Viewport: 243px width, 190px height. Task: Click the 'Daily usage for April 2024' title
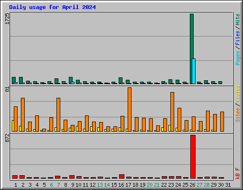pyautogui.click(x=52, y=7)
